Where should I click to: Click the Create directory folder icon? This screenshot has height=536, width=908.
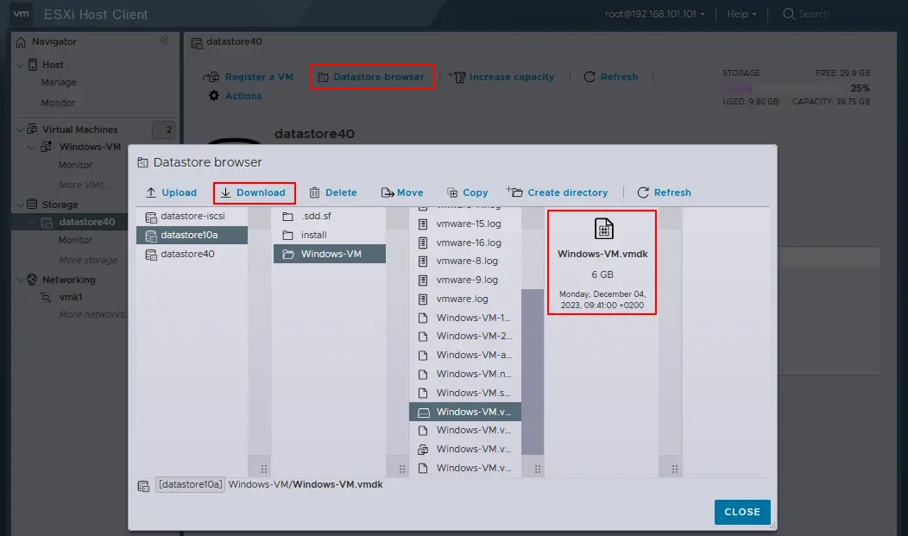click(514, 192)
